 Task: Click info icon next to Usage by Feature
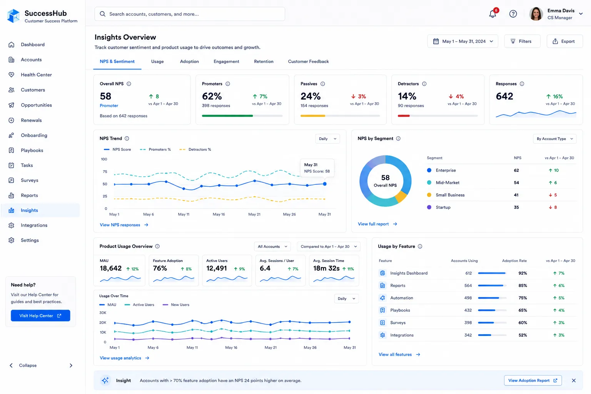[x=420, y=246]
